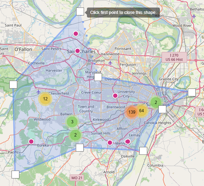This screenshot has width=204, height=186.
Task: Open the cluster marker labeled 3
Action: 72,122
